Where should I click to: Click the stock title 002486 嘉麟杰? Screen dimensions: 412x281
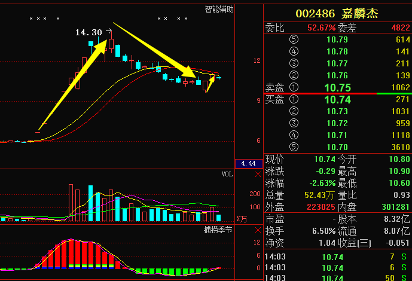[337, 14]
